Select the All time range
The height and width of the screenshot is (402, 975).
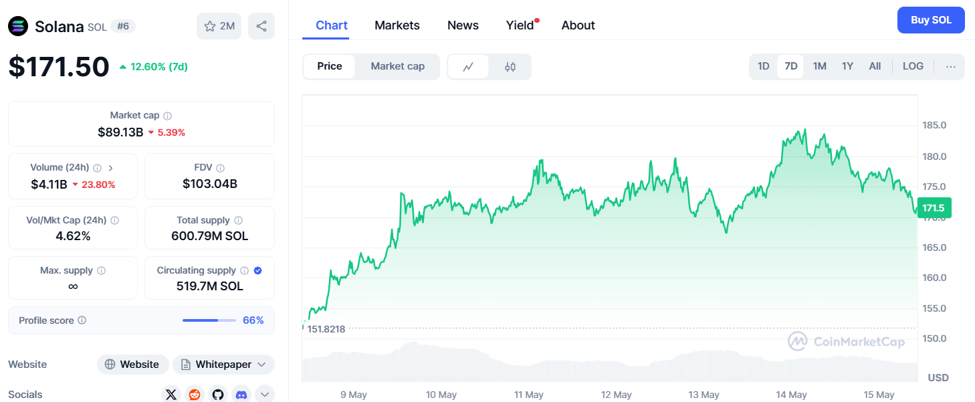click(875, 66)
